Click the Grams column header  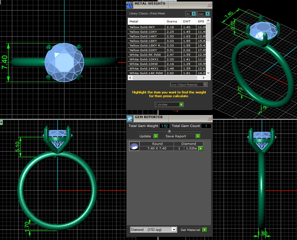172,22
